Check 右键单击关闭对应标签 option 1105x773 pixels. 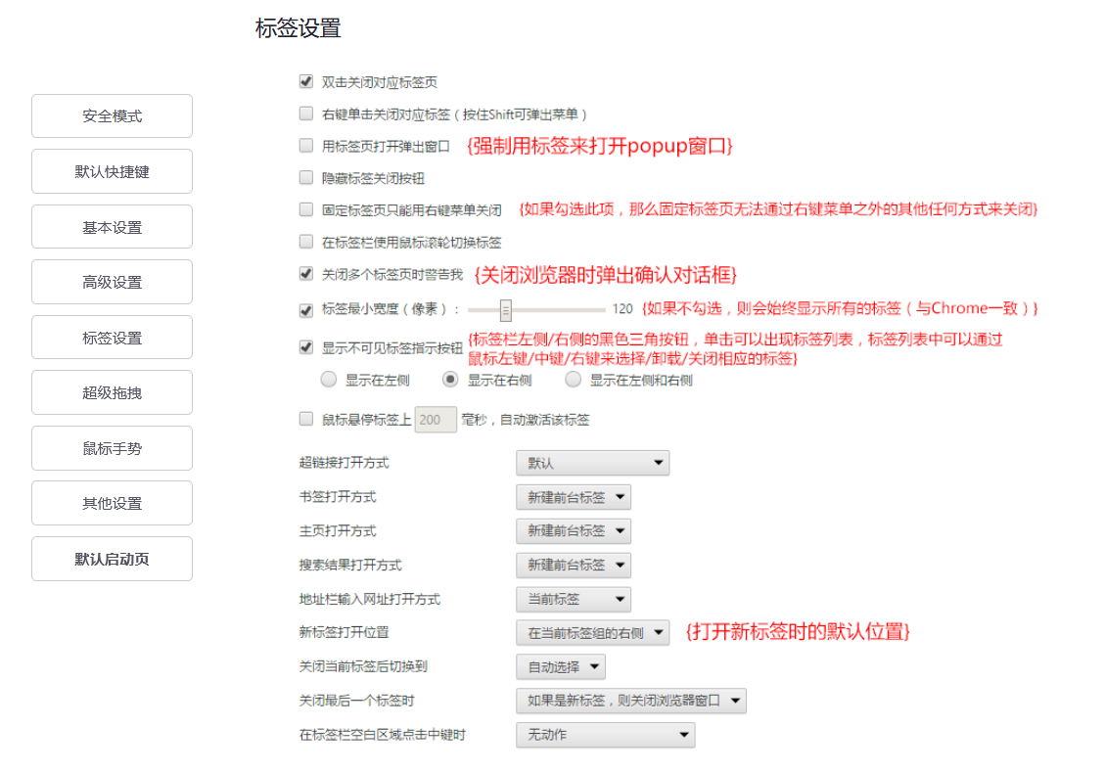coord(305,114)
